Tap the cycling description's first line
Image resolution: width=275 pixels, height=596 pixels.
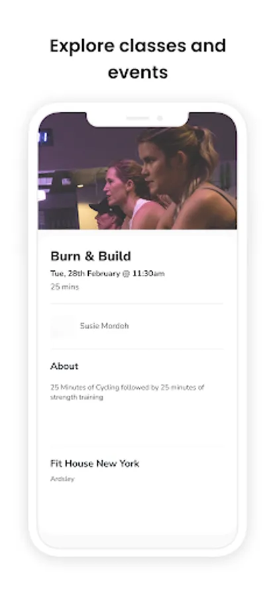click(127, 387)
